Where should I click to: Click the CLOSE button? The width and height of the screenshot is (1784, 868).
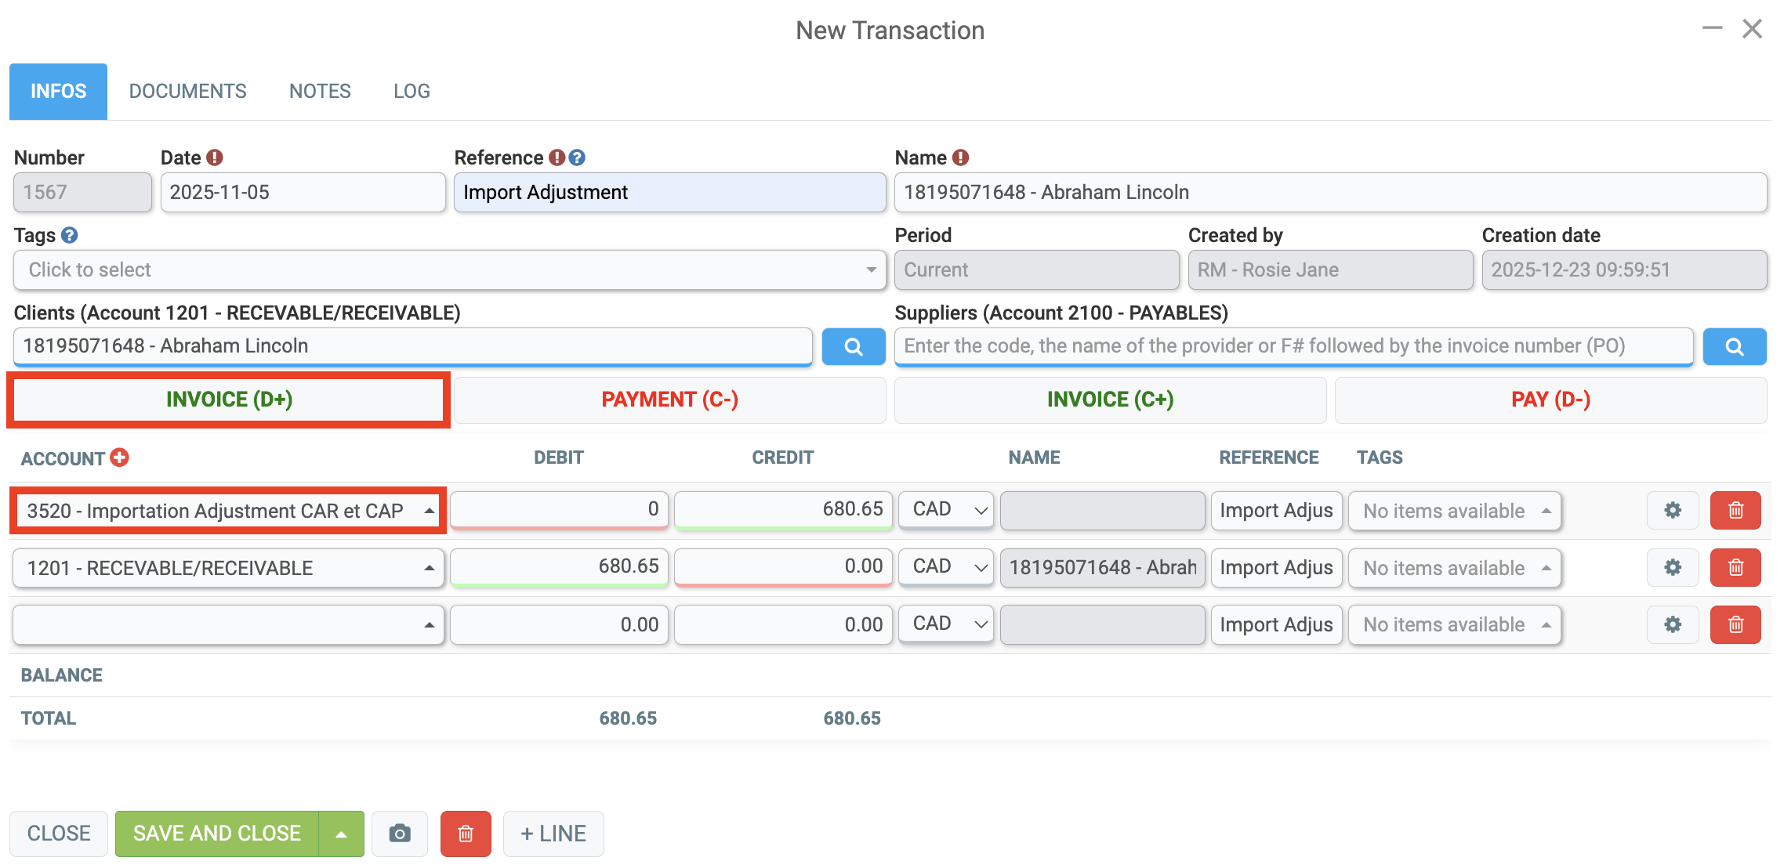click(x=58, y=834)
